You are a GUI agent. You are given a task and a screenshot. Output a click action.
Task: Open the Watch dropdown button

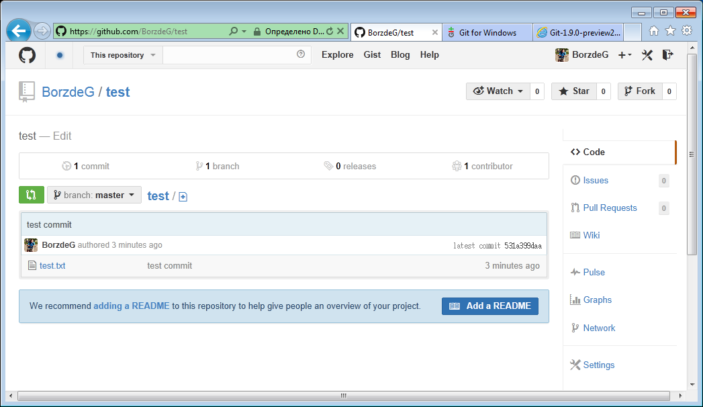click(498, 91)
